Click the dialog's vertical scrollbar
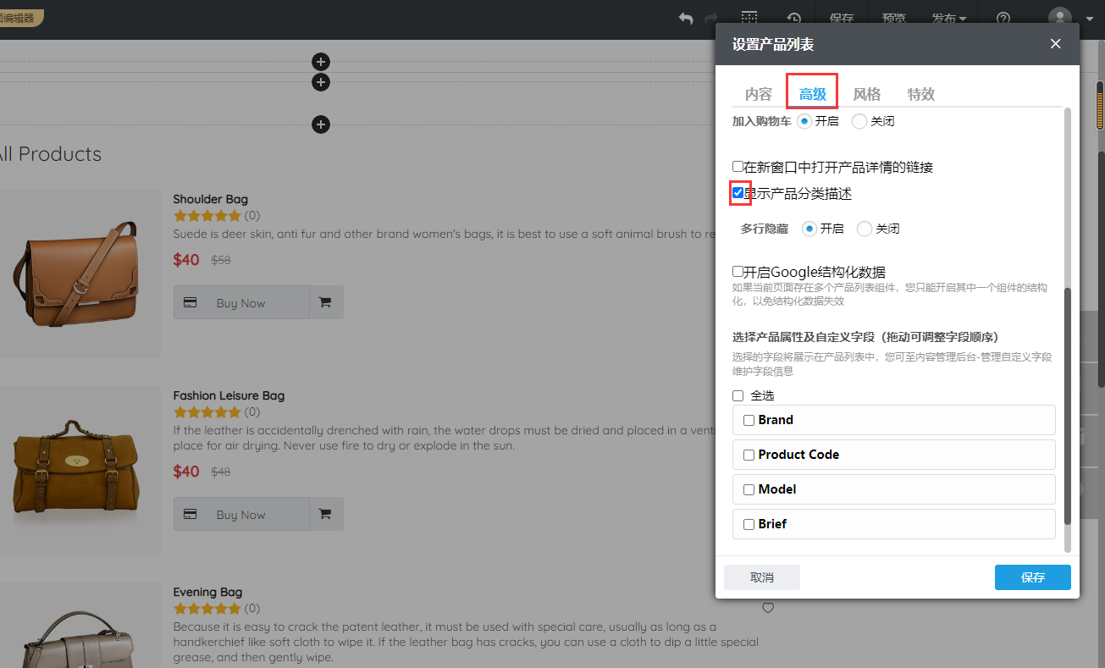This screenshot has width=1105, height=668. [x=1067, y=406]
